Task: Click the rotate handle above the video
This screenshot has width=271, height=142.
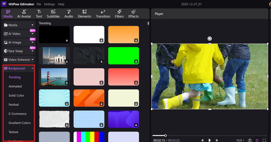Action: [x=210, y=38]
